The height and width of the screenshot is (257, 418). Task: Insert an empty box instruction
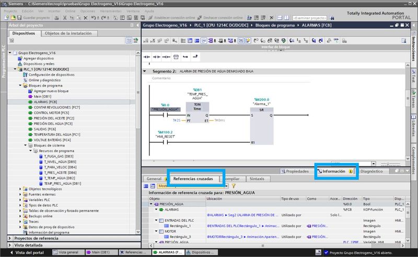point(176,57)
